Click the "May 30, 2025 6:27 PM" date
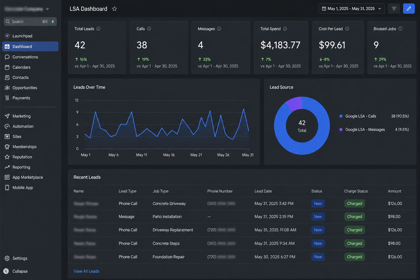420x280 pixels. point(275,257)
